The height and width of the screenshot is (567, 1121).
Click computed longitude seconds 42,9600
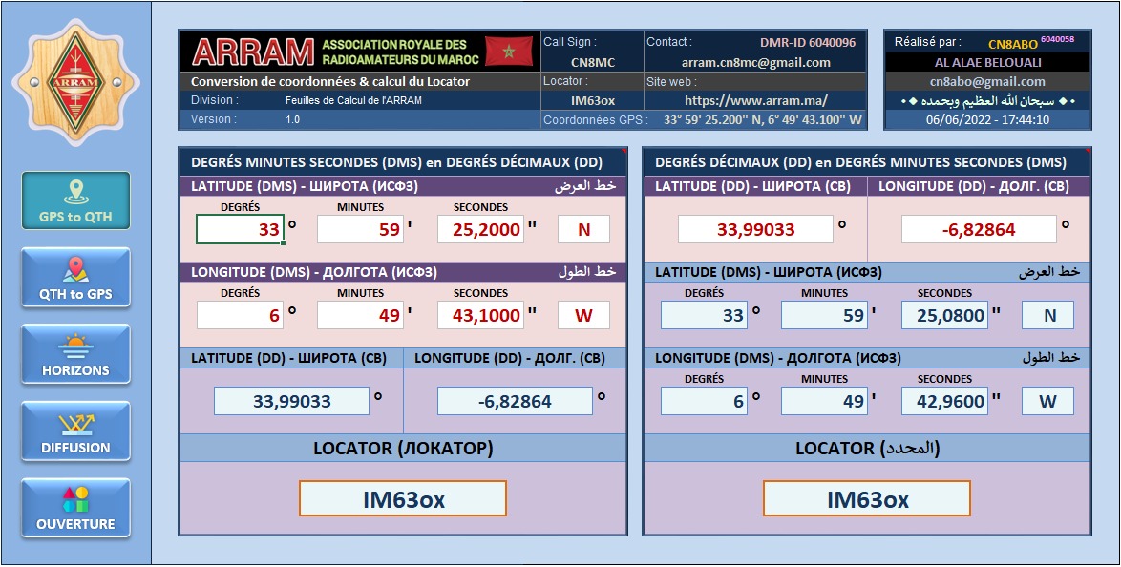[x=944, y=401]
